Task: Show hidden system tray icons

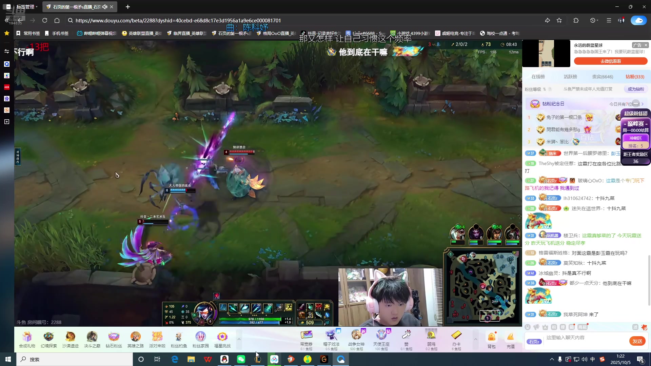Action: tap(552, 359)
